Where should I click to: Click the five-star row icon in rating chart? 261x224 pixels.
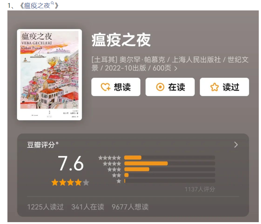110,158
